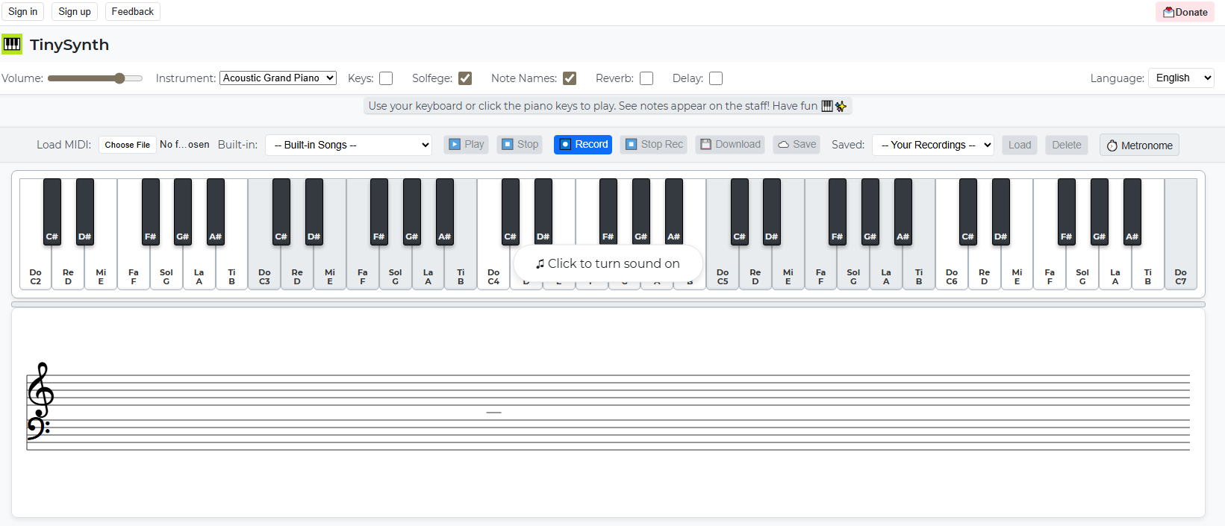Screen dimensions: 1225x526
Task: Open the Feedback page
Action: (x=132, y=12)
